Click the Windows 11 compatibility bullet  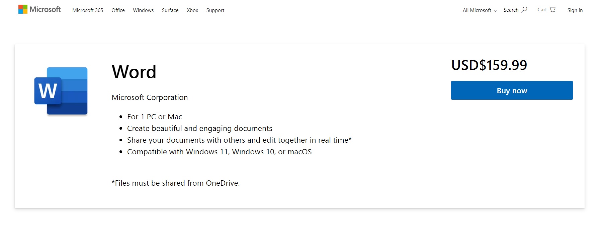point(219,152)
